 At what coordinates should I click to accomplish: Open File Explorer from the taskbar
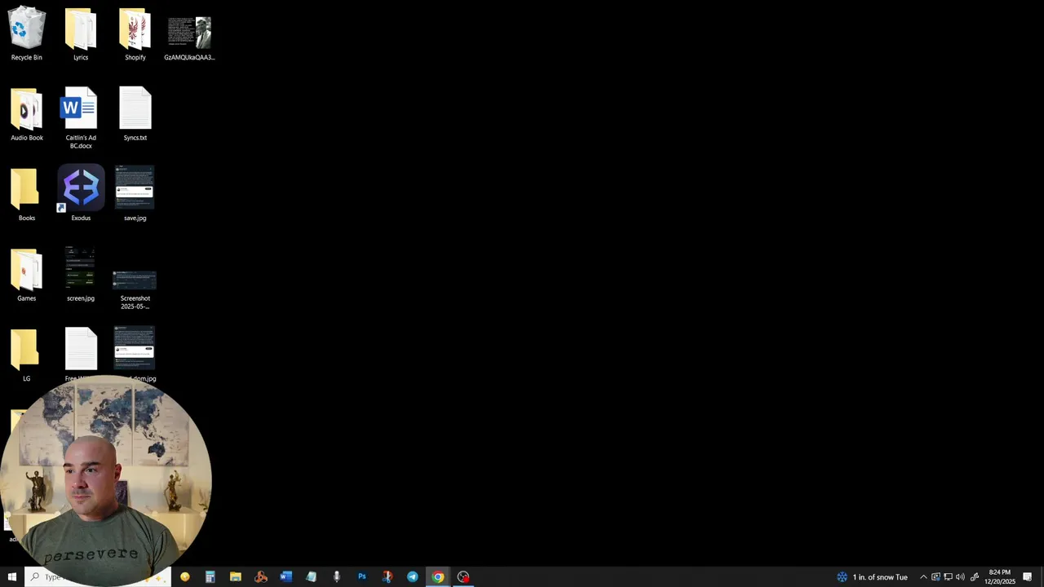click(x=236, y=576)
